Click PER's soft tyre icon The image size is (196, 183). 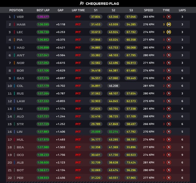[x=169, y=178]
